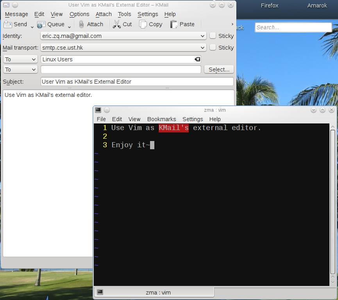338x300 pixels.
Task: Click the Send envelope icon in KMail
Action: coord(8,24)
